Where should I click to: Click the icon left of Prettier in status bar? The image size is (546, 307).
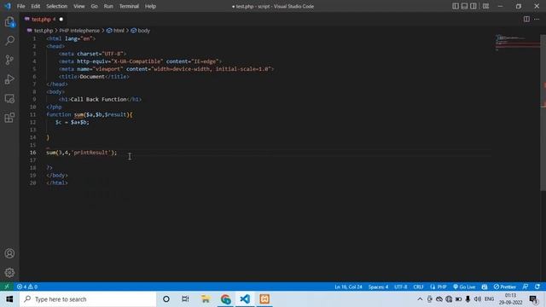485,287
